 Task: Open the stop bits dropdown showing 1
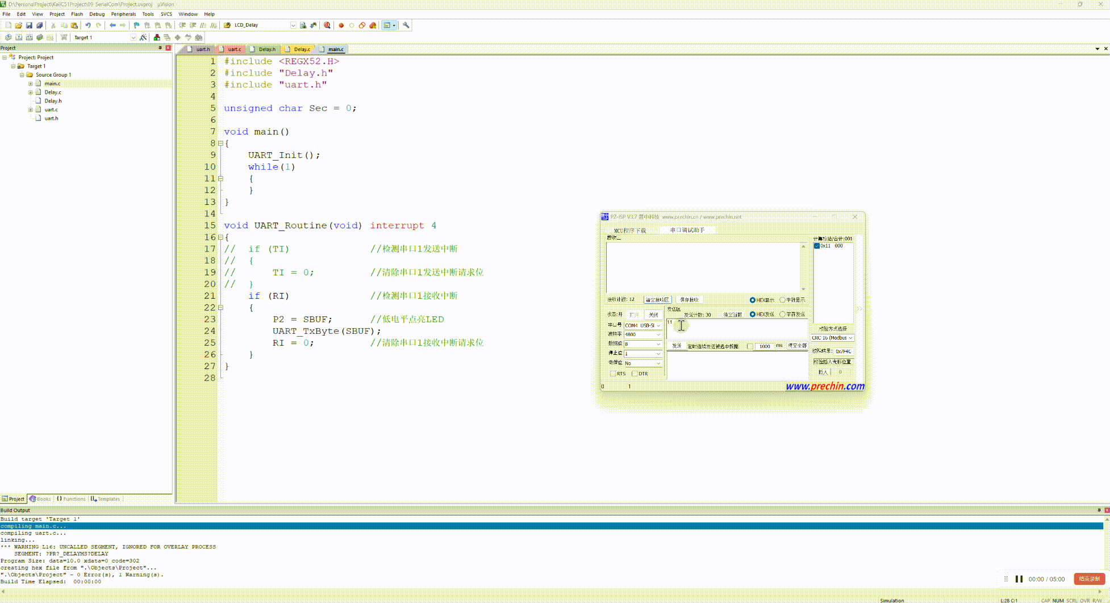[x=642, y=353]
